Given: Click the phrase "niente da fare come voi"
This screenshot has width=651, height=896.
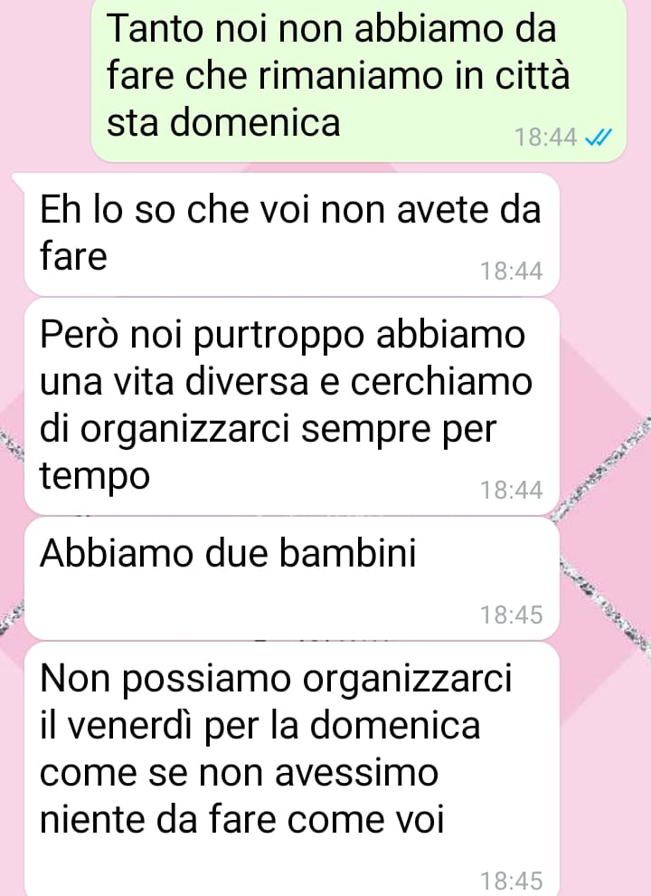Looking at the screenshot, I should [241, 820].
